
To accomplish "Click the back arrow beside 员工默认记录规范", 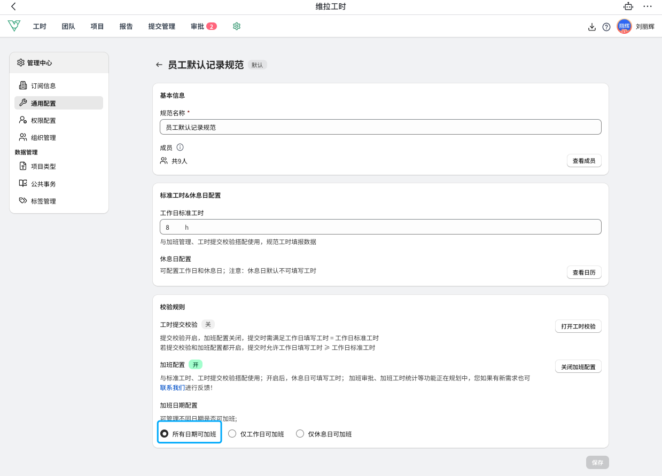I will pos(159,65).
